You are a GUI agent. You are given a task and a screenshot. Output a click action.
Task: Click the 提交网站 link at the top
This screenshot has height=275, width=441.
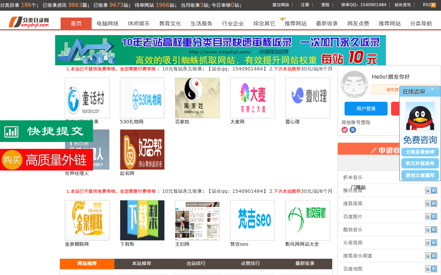point(281,5)
